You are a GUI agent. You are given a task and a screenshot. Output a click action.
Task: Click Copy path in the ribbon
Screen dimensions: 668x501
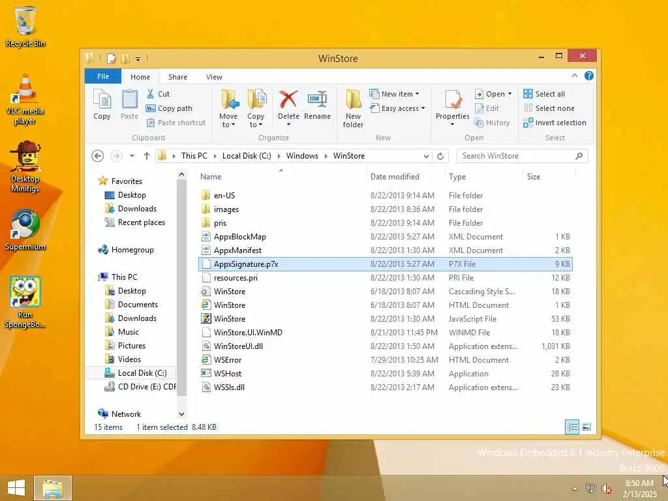coord(169,108)
